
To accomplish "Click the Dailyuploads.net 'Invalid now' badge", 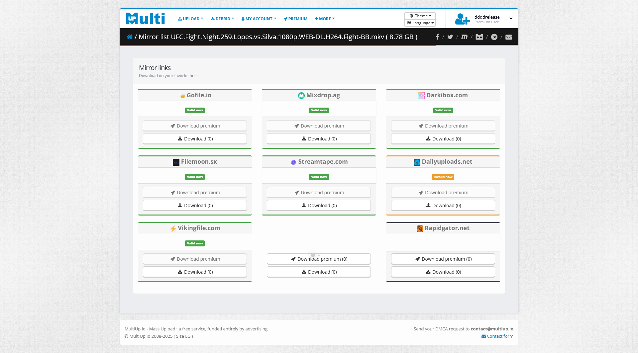I will [443, 177].
